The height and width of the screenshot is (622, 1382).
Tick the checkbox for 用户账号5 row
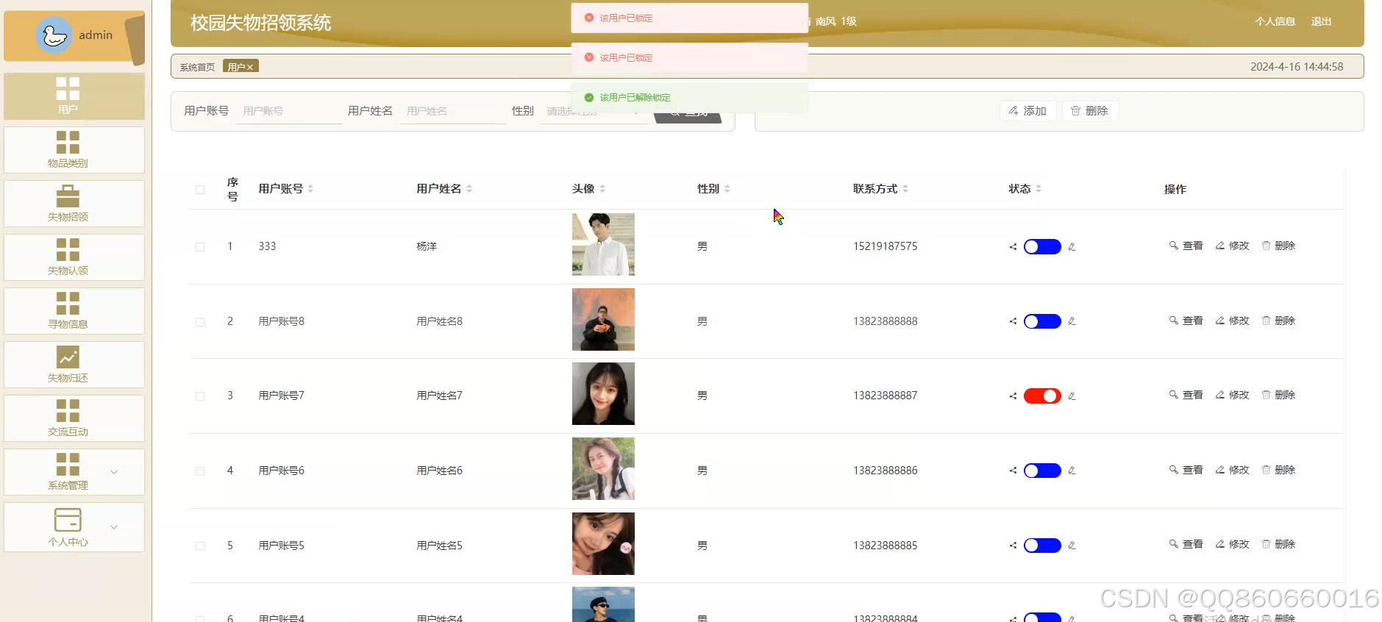[x=200, y=546]
